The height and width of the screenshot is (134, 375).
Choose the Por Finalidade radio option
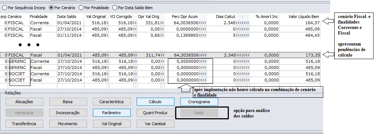coord(94,8)
